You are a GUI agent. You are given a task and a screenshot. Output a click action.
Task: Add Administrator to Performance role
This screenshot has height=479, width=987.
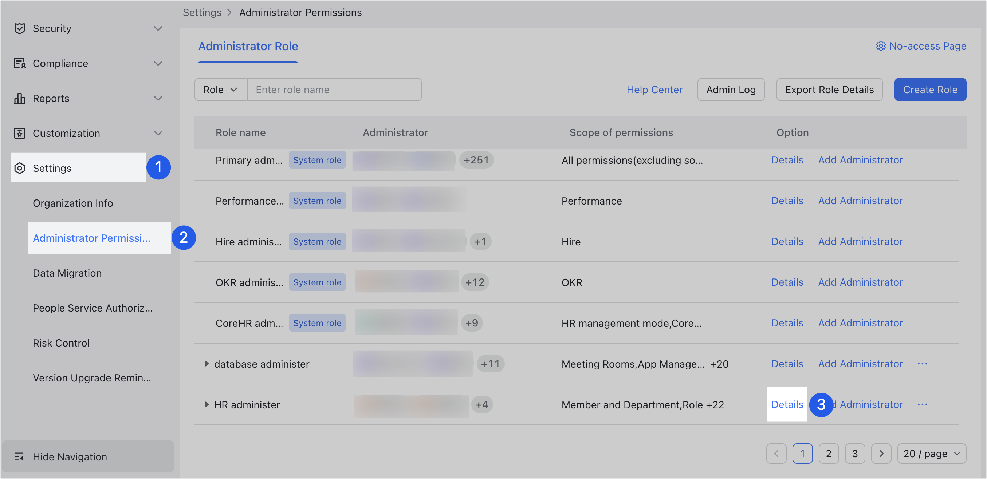pyautogui.click(x=860, y=201)
